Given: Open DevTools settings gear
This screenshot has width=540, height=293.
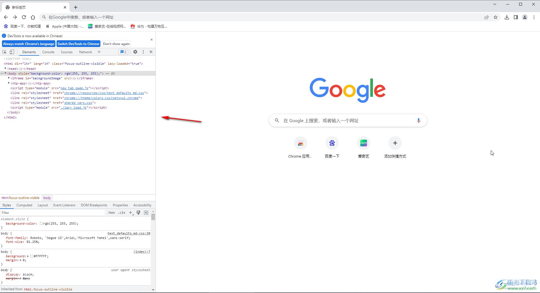Looking at the screenshot, I should [x=135, y=52].
